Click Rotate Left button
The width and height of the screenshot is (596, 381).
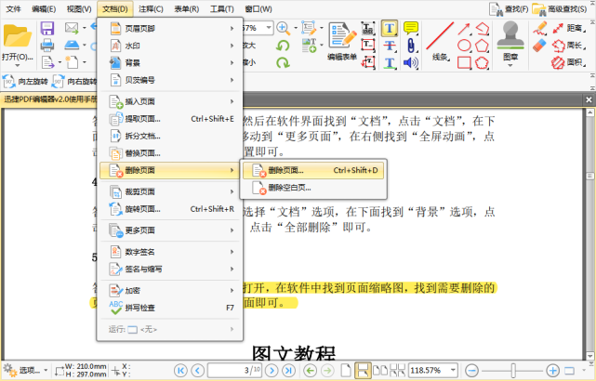pos(25,82)
